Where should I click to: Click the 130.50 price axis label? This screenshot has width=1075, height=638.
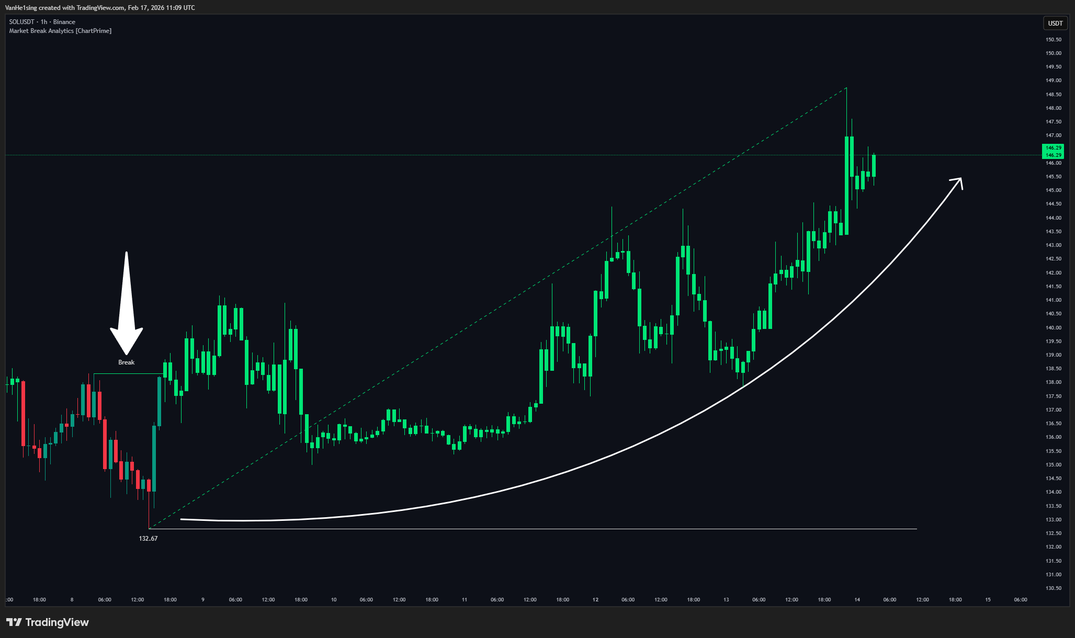pyautogui.click(x=1054, y=588)
